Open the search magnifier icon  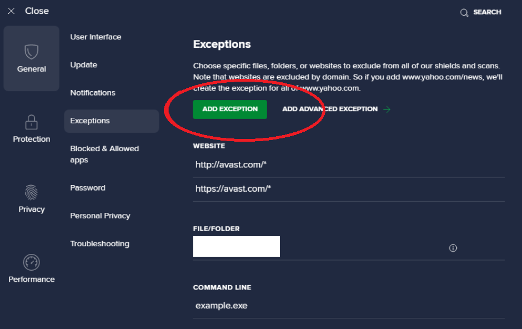(x=464, y=13)
